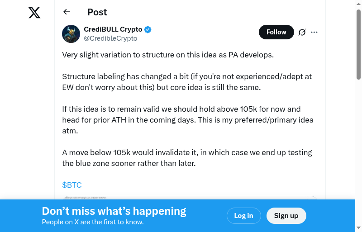Image resolution: width=362 pixels, height=232 pixels.
Task: Follow CrediBULL Crypto
Action: (x=276, y=32)
